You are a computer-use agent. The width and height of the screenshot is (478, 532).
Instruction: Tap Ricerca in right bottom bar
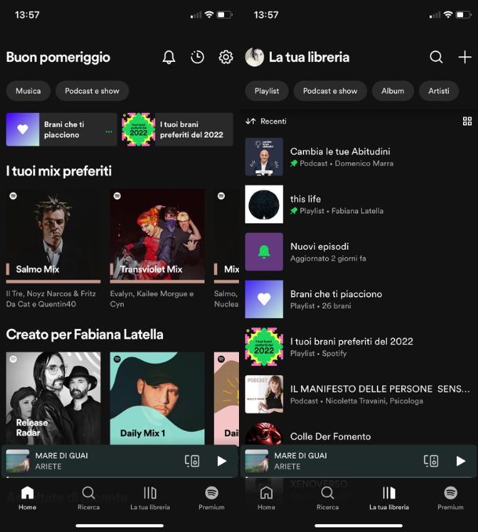[x=328, y=498]
